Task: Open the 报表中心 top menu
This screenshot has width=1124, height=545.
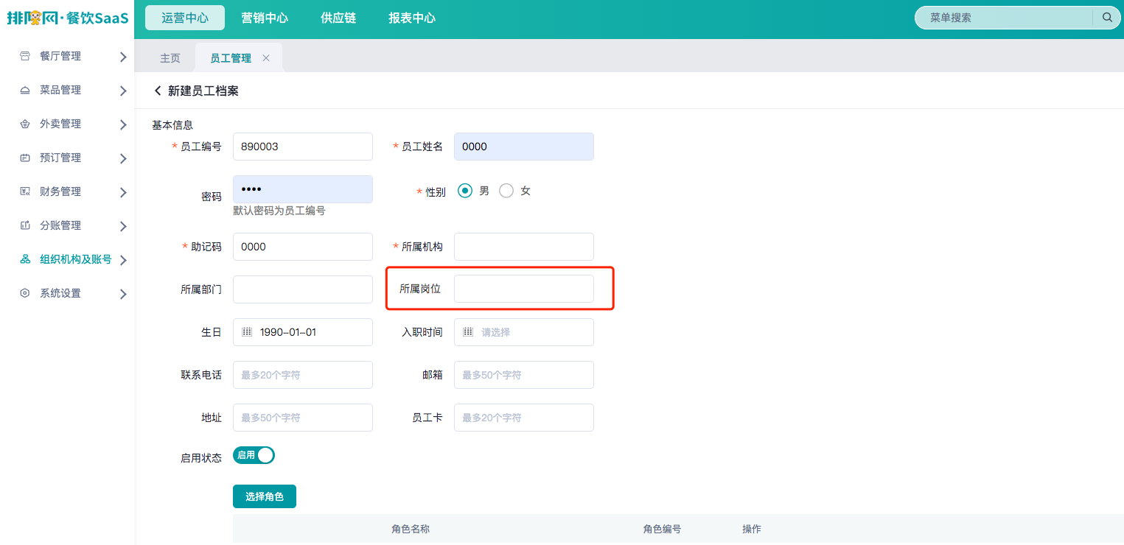Action: point(412,18)
